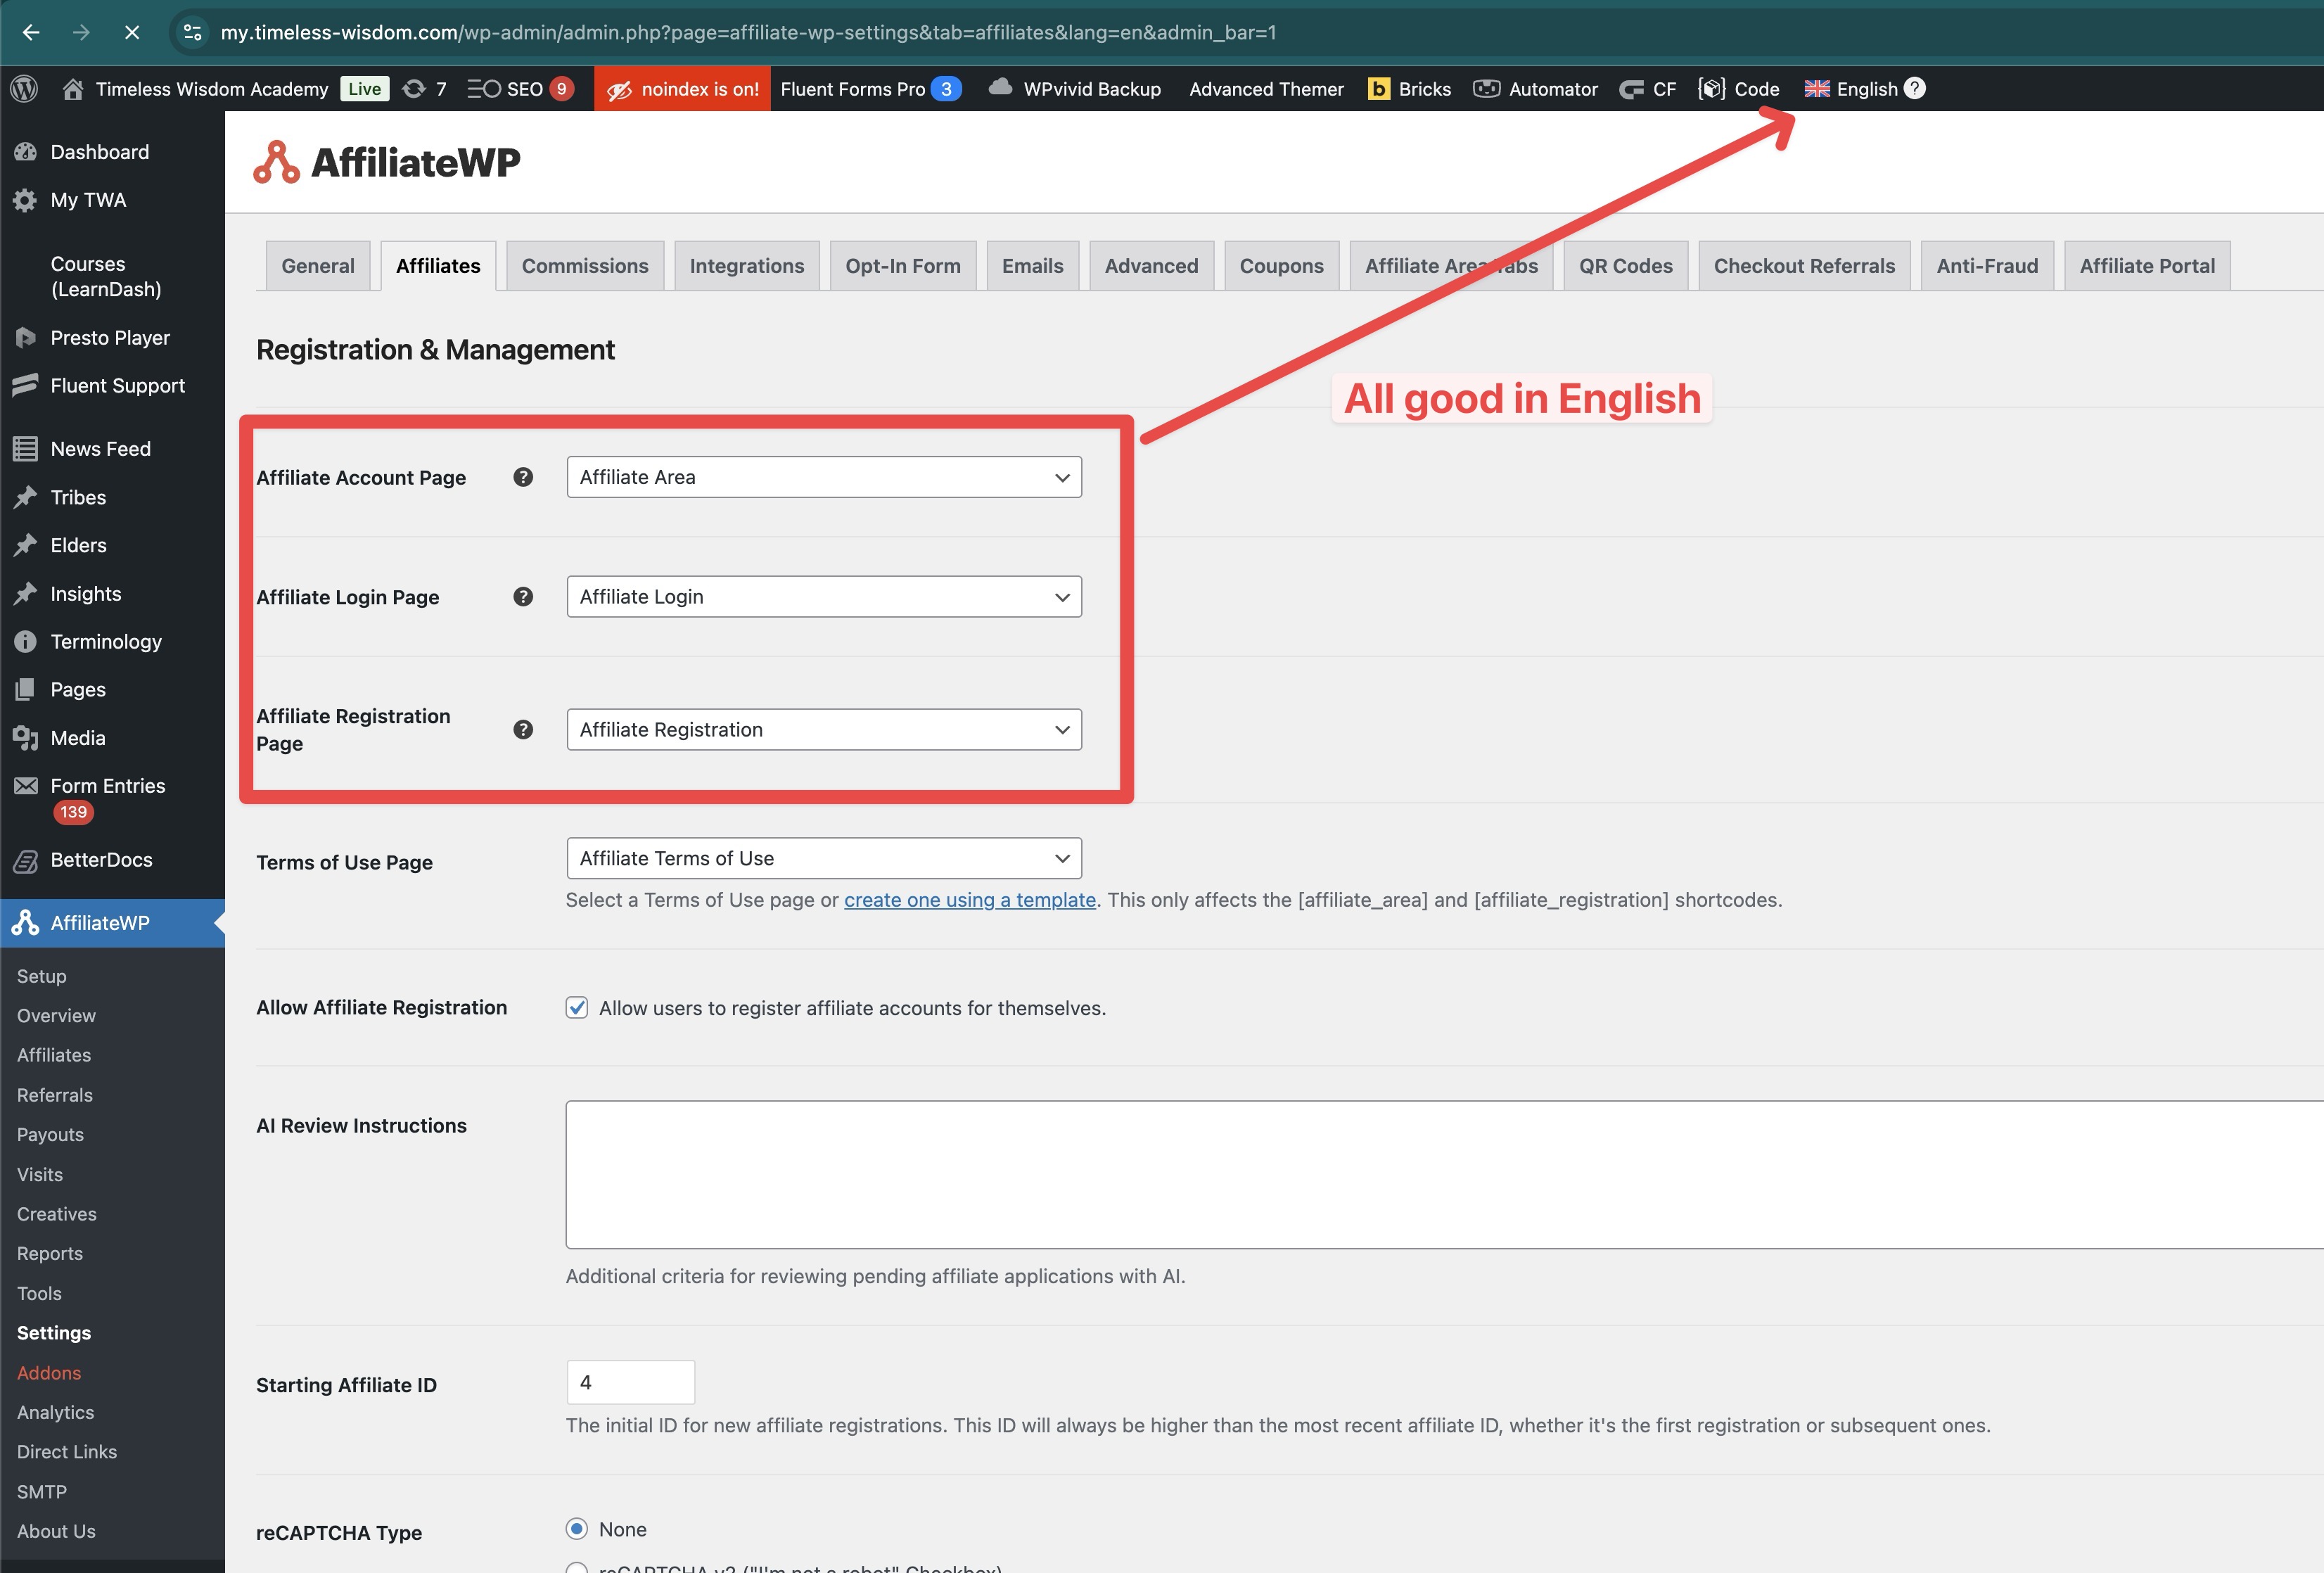Show help tooltip for Affiliate Login Page

click(523, 597)
